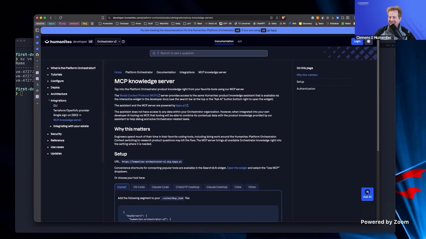Add a new tab with plus icon
This screenshot has width=426, height=239.
click(x=37, y=103)
